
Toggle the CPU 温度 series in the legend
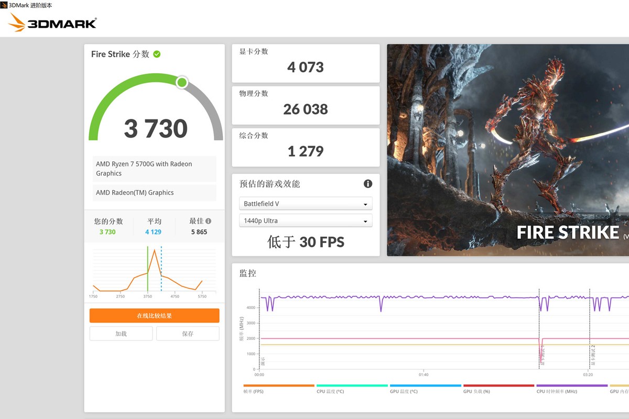click(329, 391)
